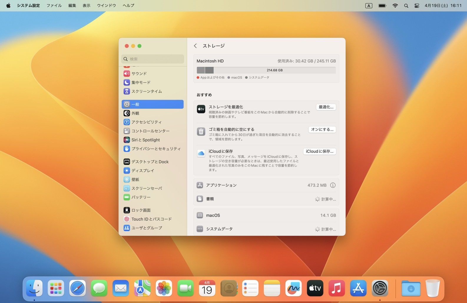This screenshot has height=303, width=467.
Task: Click the storage usage bar
Action: (x=266, y=70)
